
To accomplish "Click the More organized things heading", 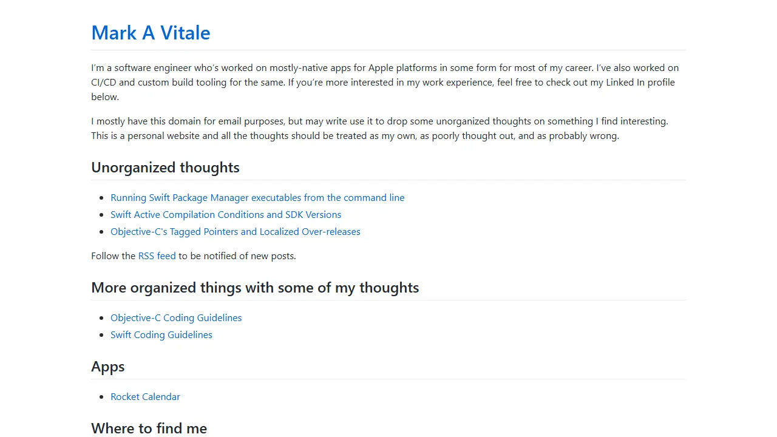I will click(x=255, y=288).
